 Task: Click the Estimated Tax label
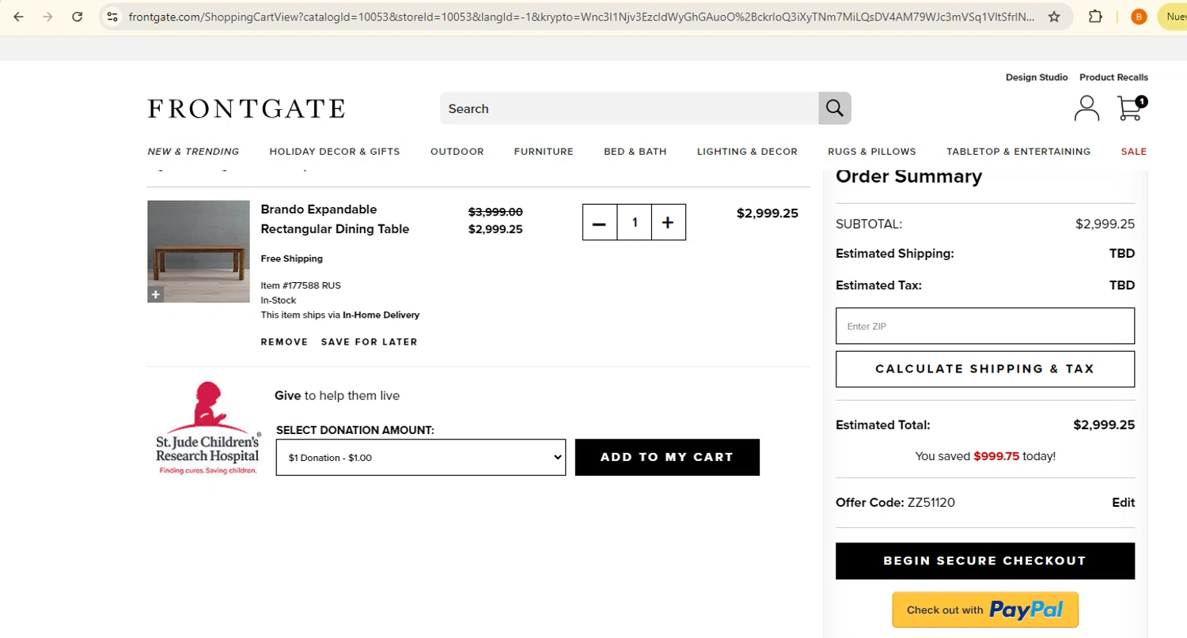point(878,285)
